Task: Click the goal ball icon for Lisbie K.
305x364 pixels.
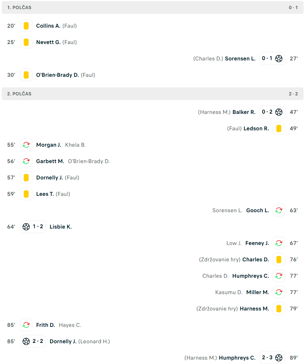Action: click(x=26, y=227)
